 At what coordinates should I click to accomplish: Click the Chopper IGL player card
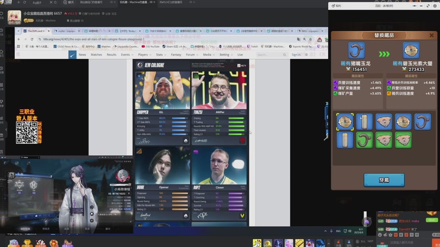pos(162,108)
